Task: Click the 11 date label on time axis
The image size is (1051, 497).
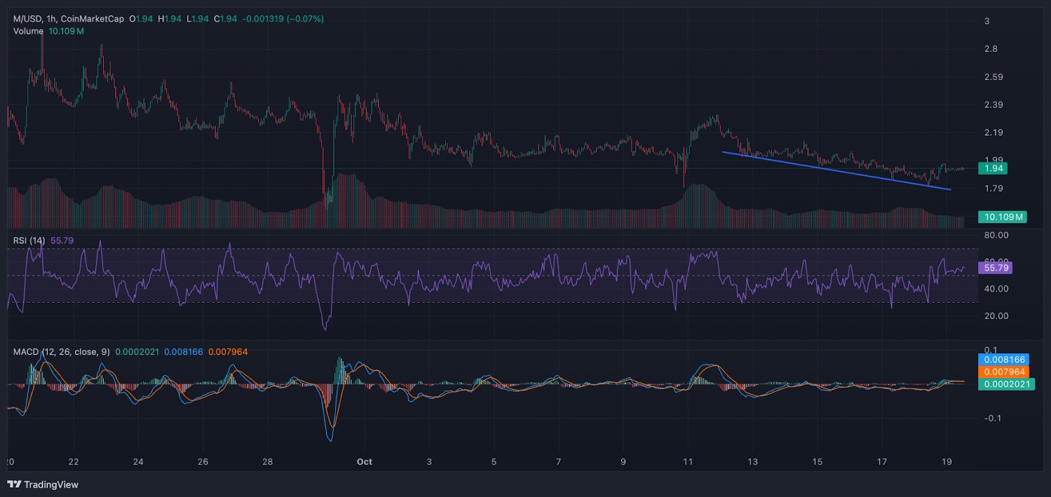Action: pos(688,462)
